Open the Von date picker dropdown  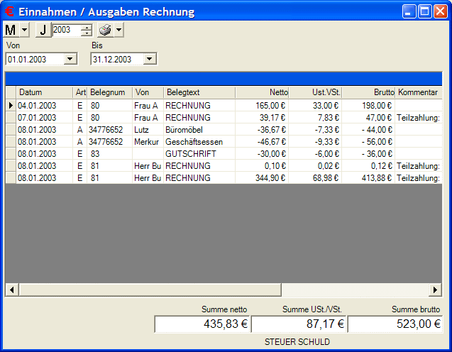[70, 59]
